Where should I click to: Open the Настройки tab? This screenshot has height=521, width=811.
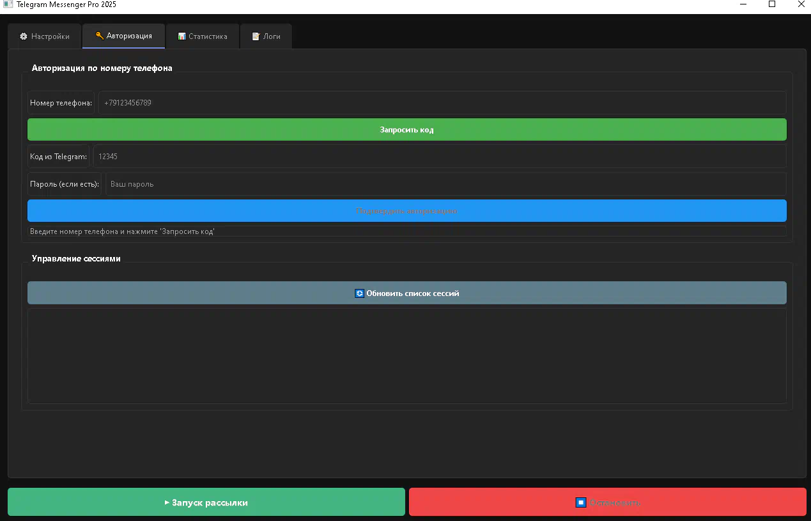[44, 36]
